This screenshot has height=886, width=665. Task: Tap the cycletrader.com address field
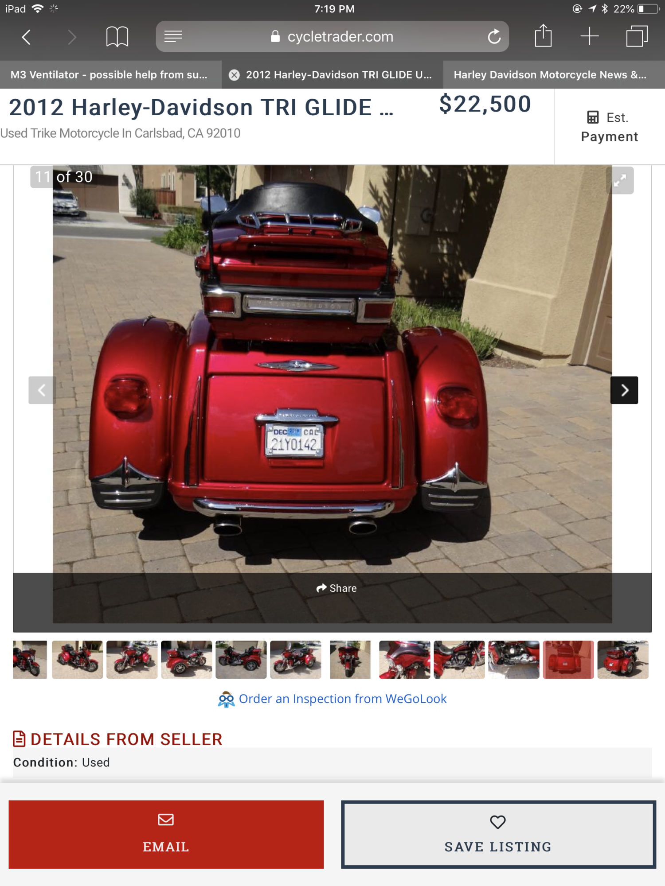332,36
